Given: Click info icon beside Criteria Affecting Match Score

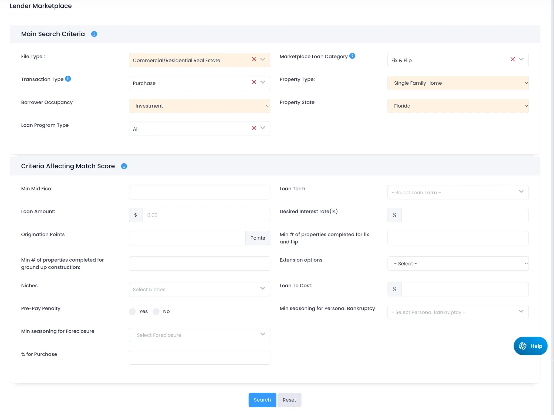Looking at the screenshot, I should (124, 166).
